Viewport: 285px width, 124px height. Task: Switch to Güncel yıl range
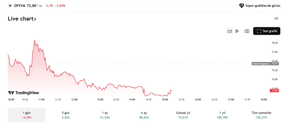[x=183, y=115]
